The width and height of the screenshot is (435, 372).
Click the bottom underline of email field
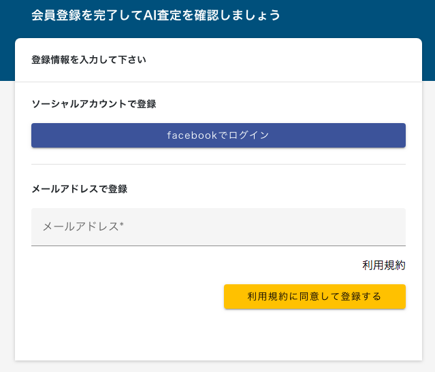click(219, 246)
